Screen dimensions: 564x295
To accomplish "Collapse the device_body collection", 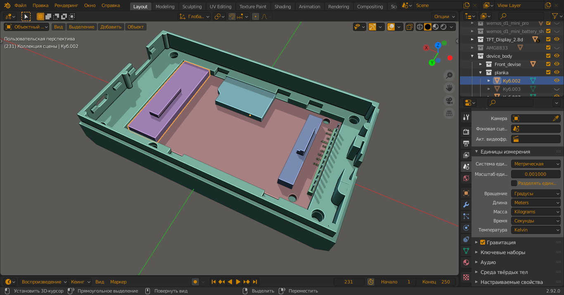I will (472, 56).
